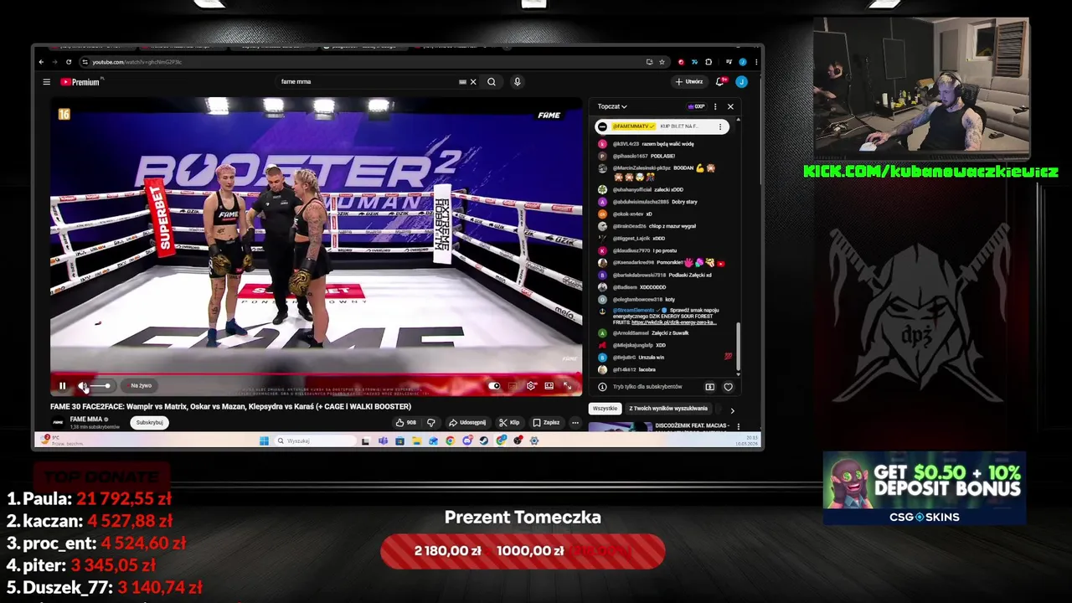Open the DISCODŻEMIK recommended video thumbnail
The width and height of the screenshot is (1072, 603).
621,427
